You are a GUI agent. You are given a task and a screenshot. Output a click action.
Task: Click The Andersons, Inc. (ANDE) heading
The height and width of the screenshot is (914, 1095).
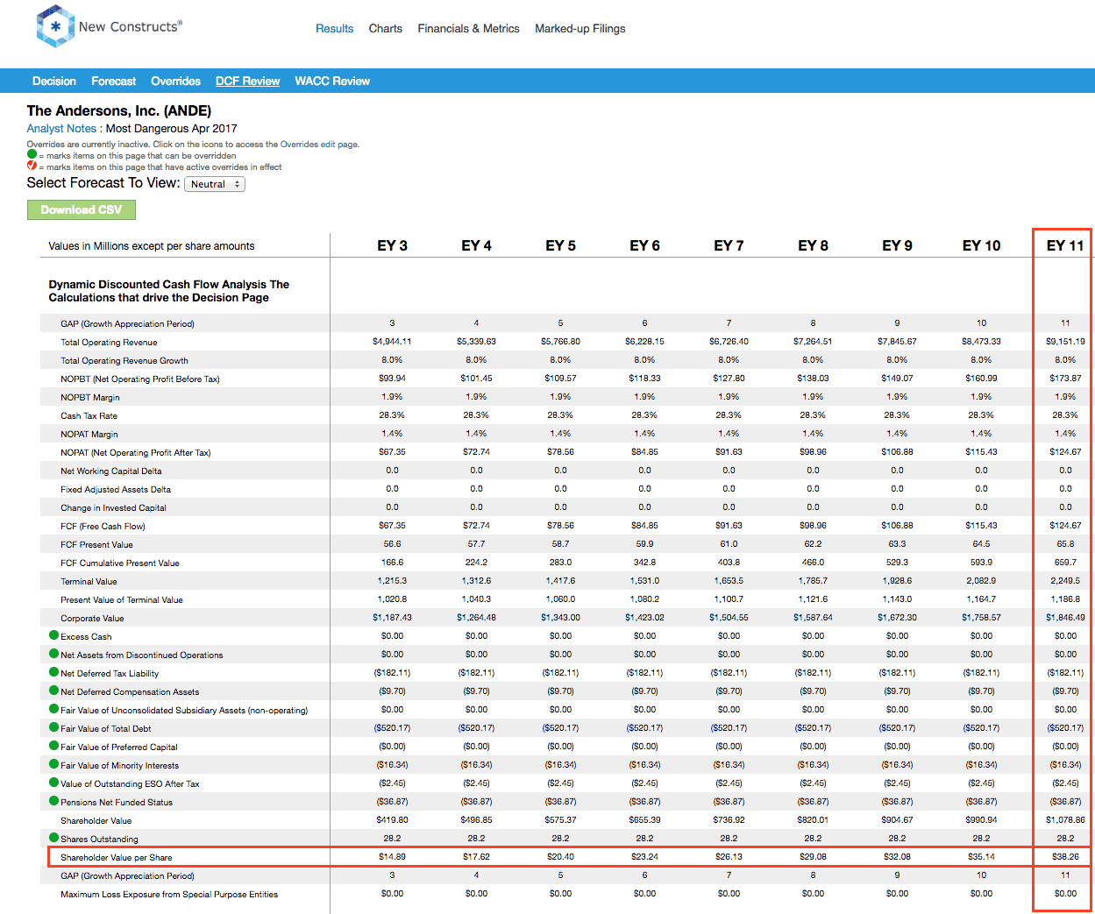119,110
